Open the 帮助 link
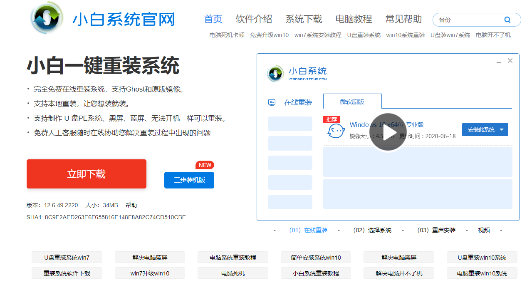 click(x=131, y=205)
